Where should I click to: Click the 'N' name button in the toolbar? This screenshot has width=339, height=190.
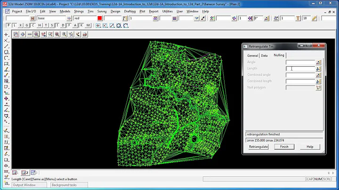[x=32, y=18]
